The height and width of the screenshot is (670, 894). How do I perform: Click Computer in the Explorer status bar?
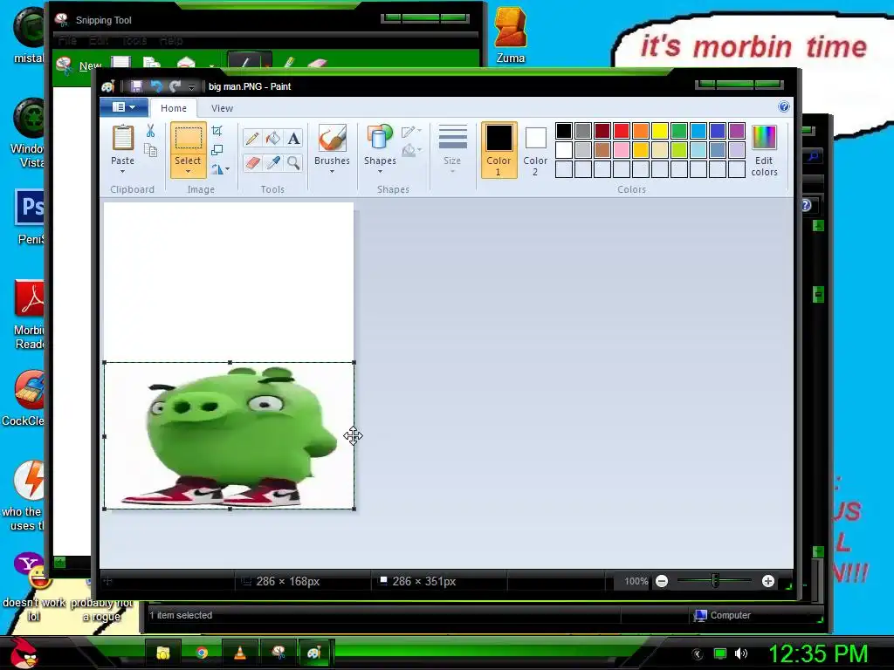click(722, 615)
